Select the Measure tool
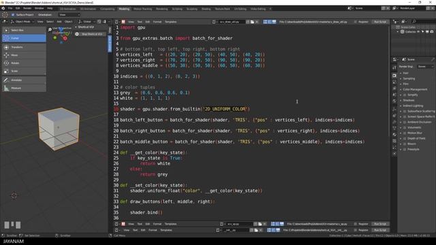The width and height of the screenshot is (436, 245). [x=24, y=88]
